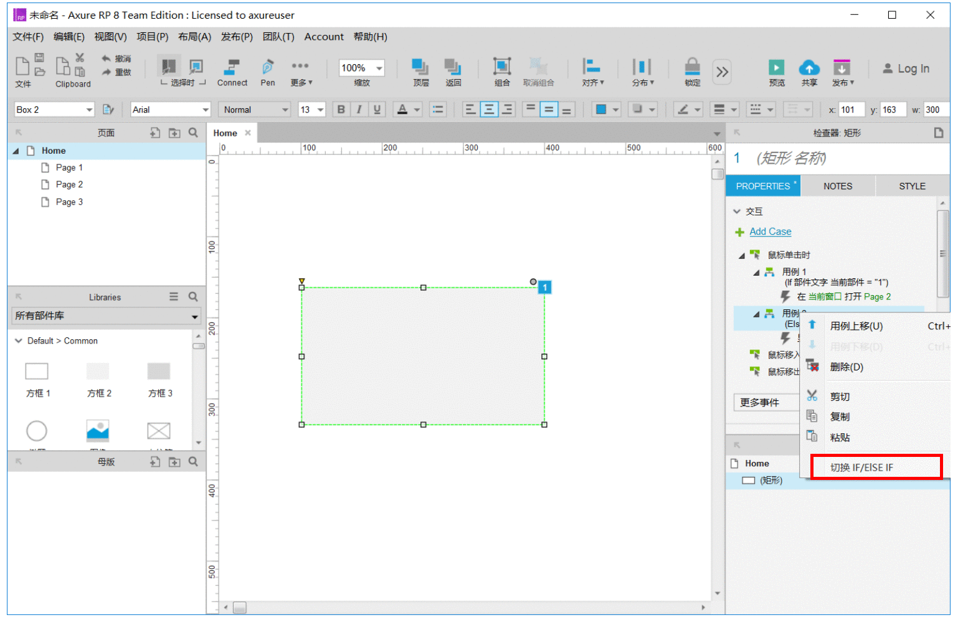This screenshot has height=625, width=963.
Task: Click the Group (组合) icon
Action: (x=502, y=67)
